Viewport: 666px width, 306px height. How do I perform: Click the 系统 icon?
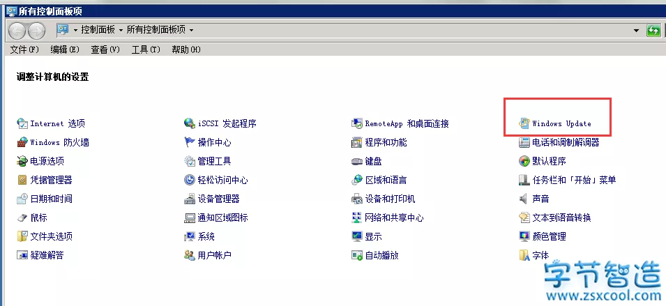click(190, 236)
